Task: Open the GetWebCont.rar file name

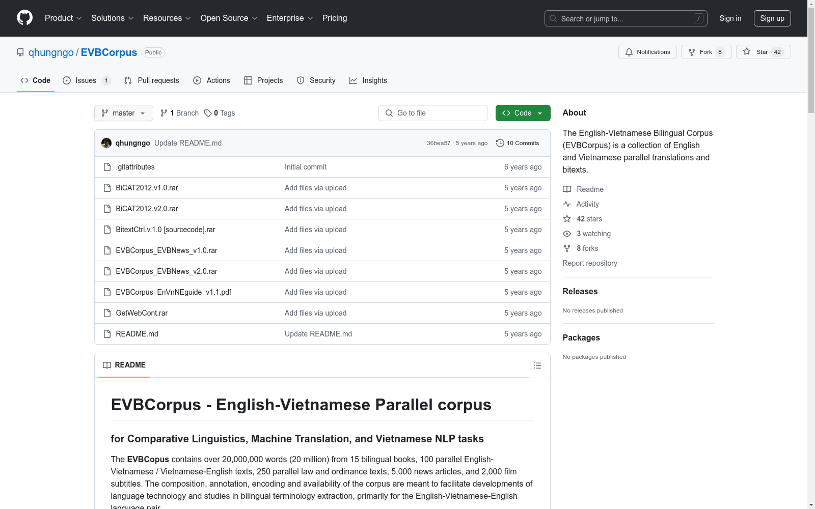Action: click(x=142, y=313)
